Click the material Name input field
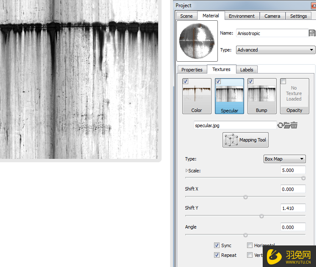The width and height of the screenshot is (316, 267). (272, 33)
